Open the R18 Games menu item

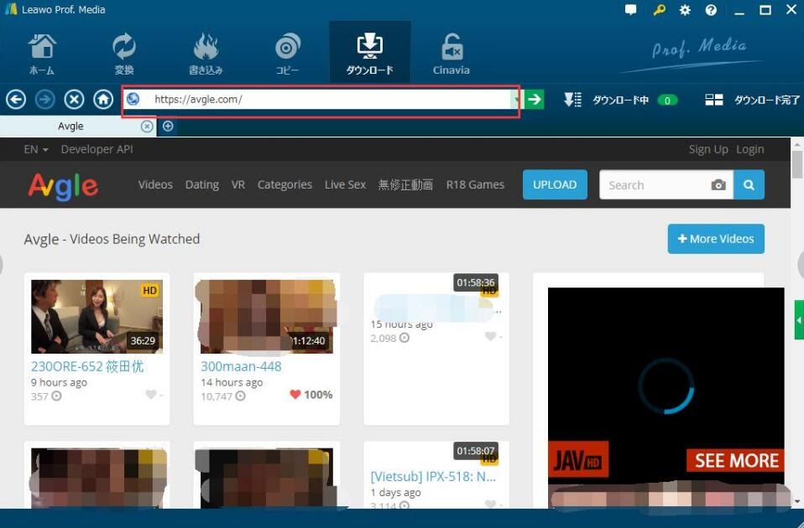click(475, 184)
